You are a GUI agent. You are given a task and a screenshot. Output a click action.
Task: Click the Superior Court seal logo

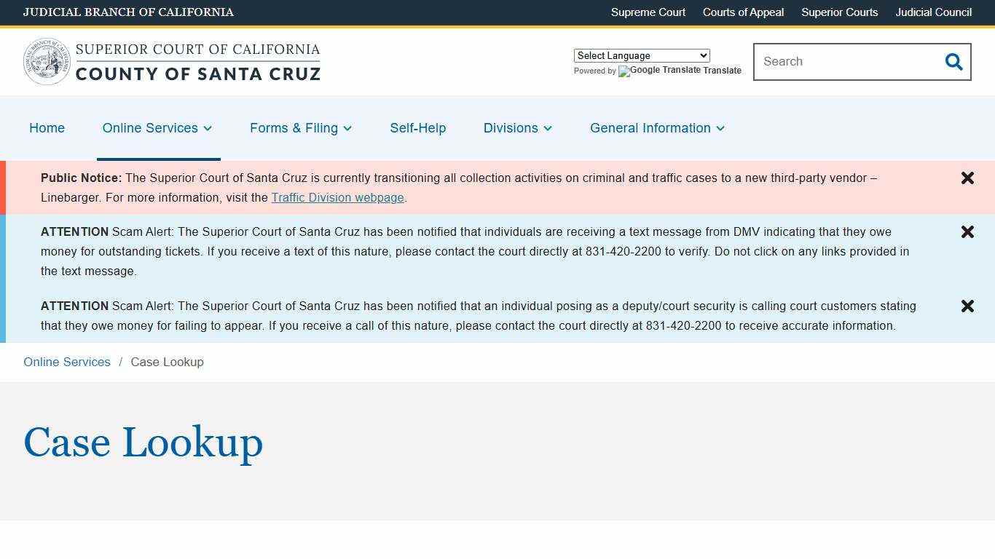[46, 61]
